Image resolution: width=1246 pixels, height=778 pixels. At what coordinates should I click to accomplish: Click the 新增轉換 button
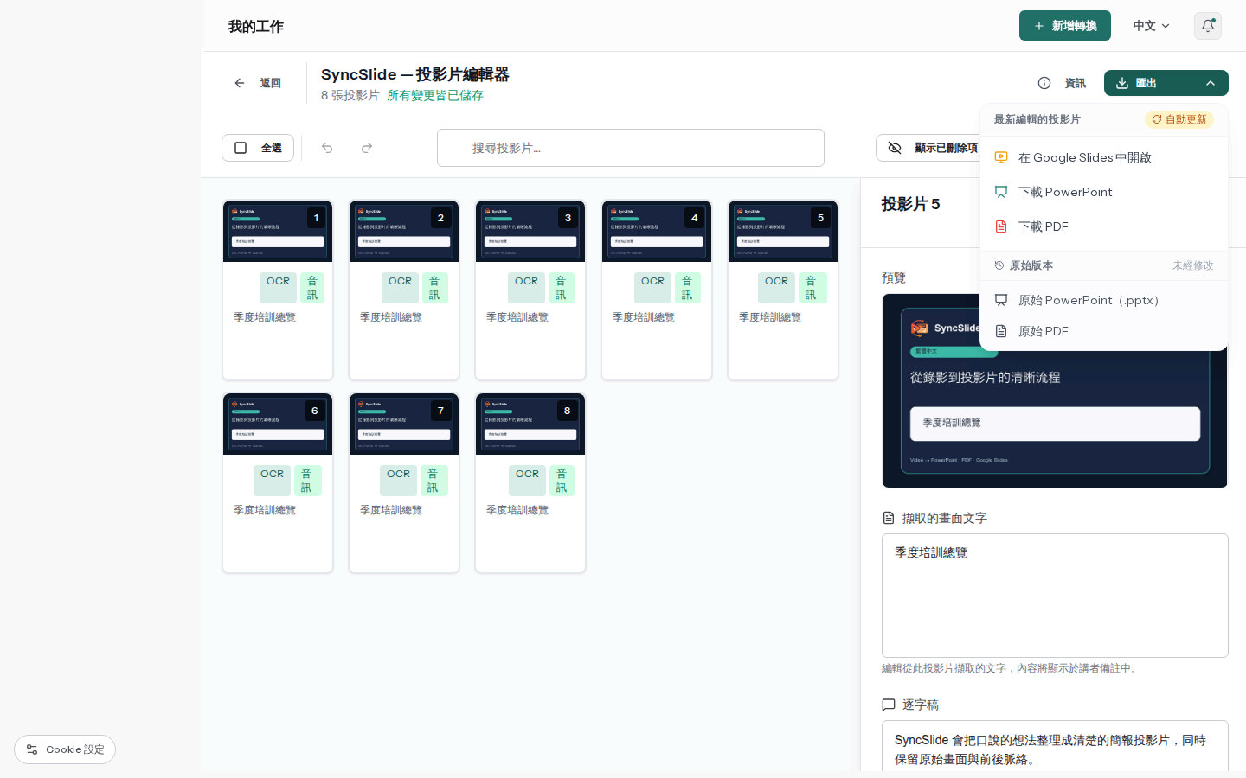pyautogui.click(x=1064, y=26)
